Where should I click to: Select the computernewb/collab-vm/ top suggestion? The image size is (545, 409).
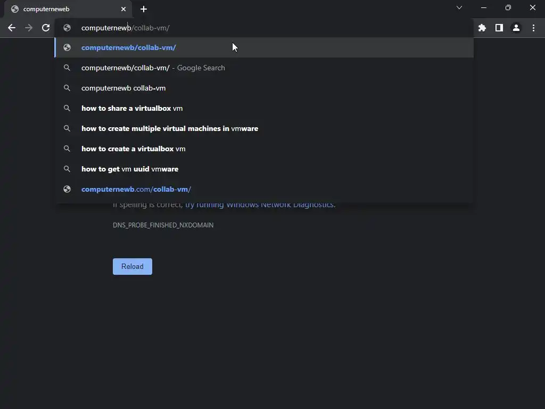click(264, 47)
